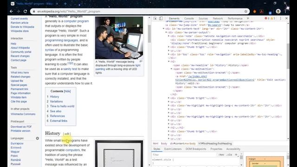This screenshot has height=167, width=297.
Task: Click the body breadcrumb item
Action: tap(164, 143)
